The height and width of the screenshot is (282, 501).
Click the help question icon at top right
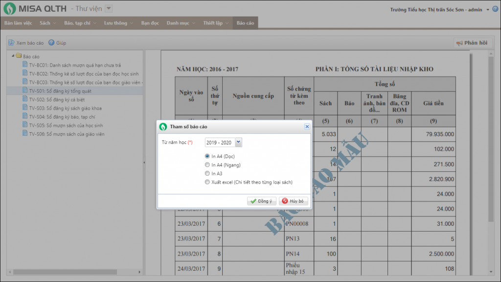495,9
